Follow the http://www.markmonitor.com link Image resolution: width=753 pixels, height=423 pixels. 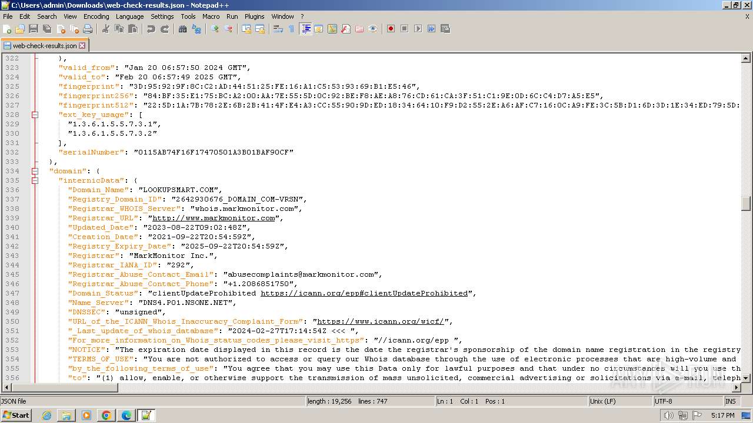[214, 218]
